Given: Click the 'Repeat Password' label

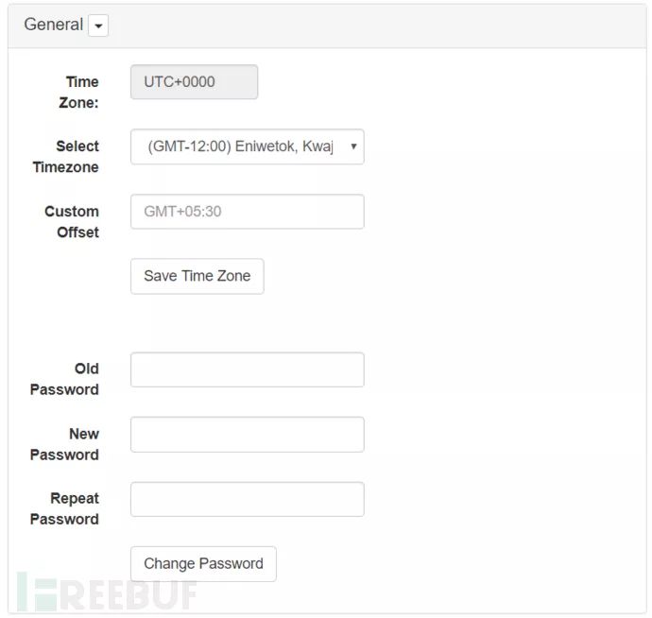Looking at the screenshot, I should click(x=64, y=508).
